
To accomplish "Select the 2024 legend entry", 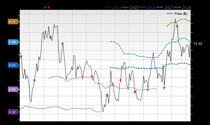I will 113,8.
